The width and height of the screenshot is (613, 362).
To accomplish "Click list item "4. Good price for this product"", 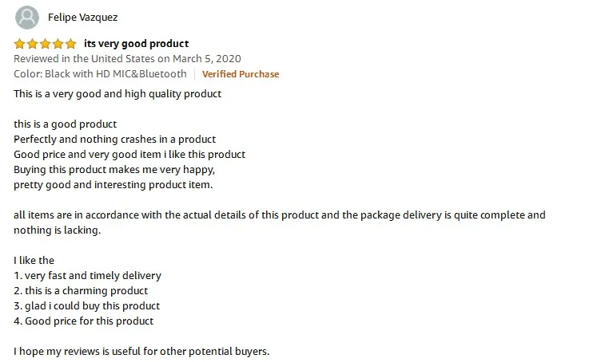I will (84, 321).
